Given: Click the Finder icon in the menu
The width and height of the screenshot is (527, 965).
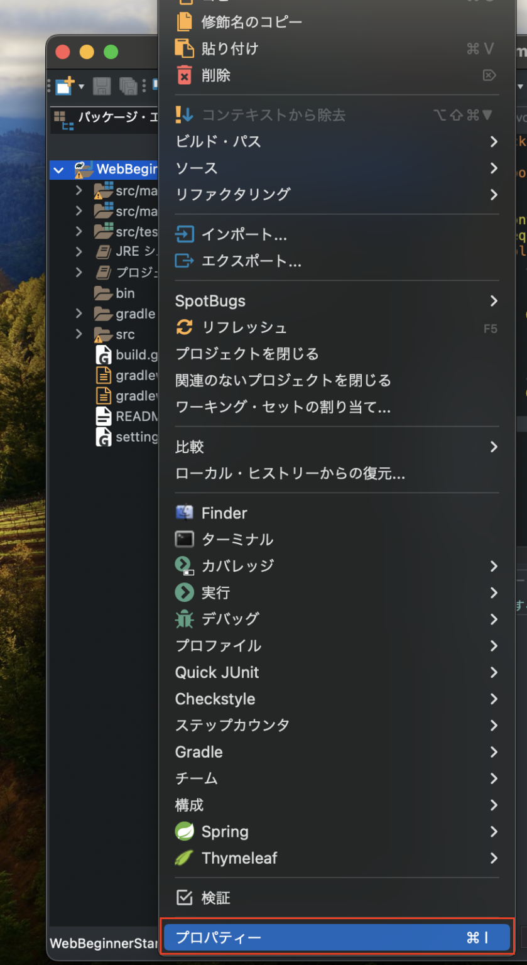Looking at the screenshot, I should click(x=183, y=513).
